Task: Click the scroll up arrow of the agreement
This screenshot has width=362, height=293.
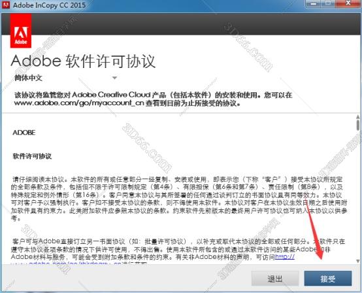Action: tap(358, 116)
